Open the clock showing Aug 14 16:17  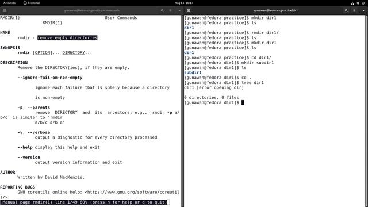pyautogui.click(x=184, y=3)
